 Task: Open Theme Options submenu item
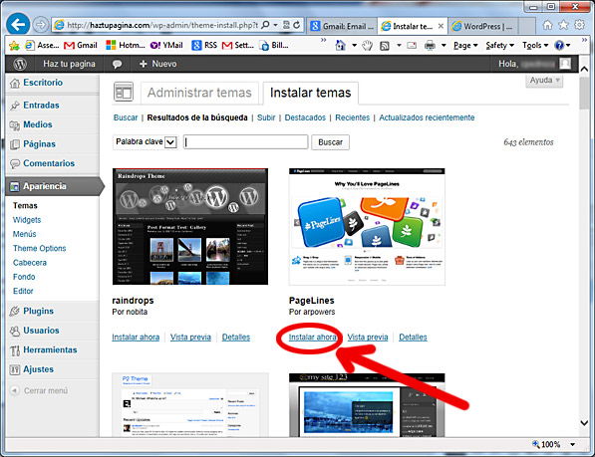pos(40,249)
